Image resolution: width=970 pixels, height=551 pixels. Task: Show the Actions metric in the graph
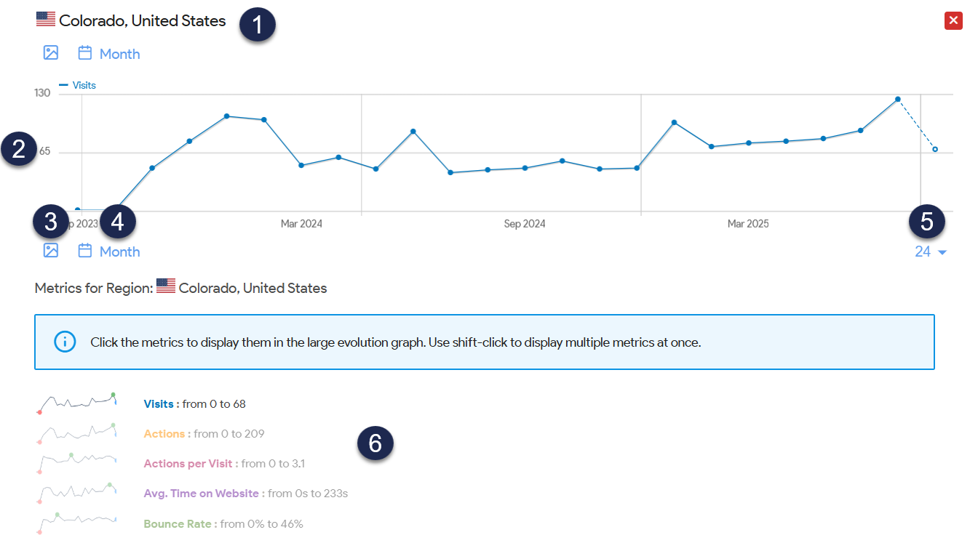(164, 433)
